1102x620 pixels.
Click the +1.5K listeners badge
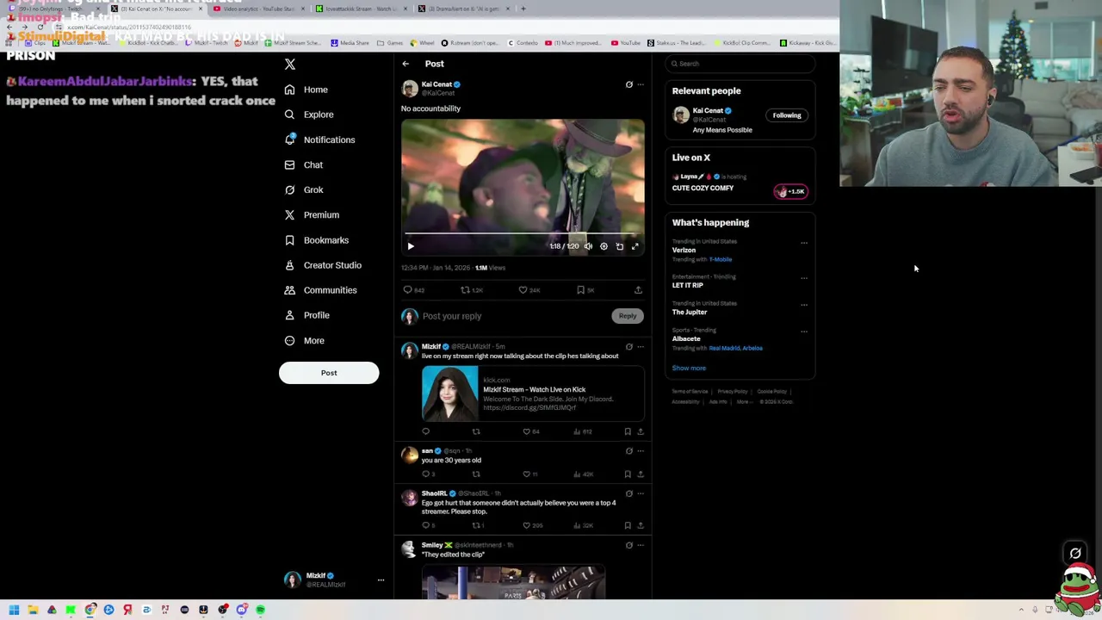click(790, 191)
